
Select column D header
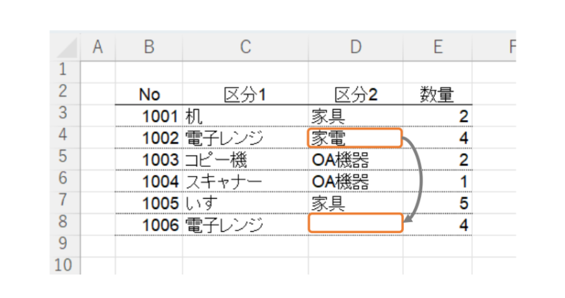click(x=356, y=47)
